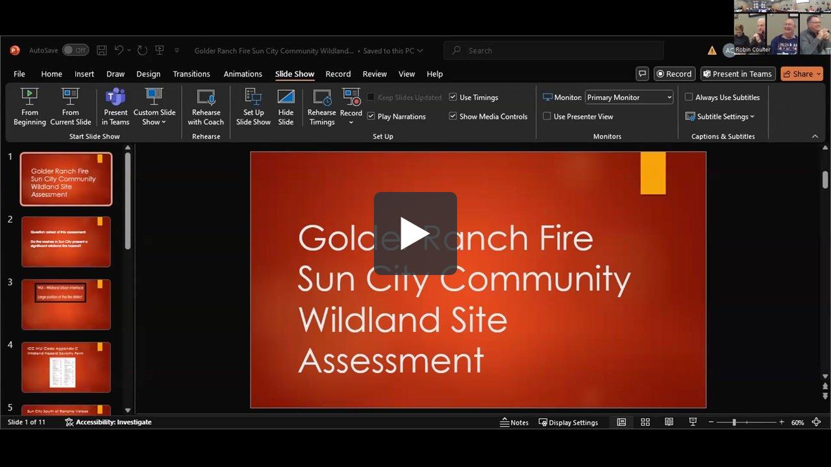Click zoom in plus icon

pyautogui.click(x=782, y=422)
